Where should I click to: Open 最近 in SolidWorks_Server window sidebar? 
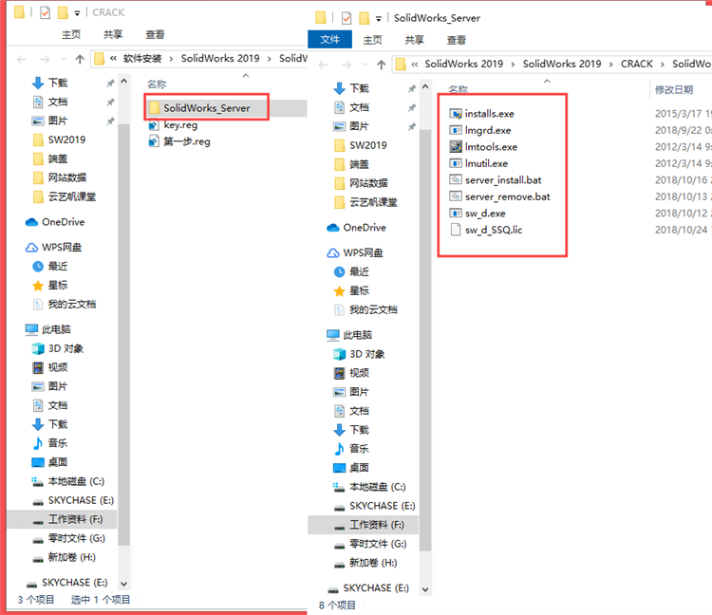351,271
